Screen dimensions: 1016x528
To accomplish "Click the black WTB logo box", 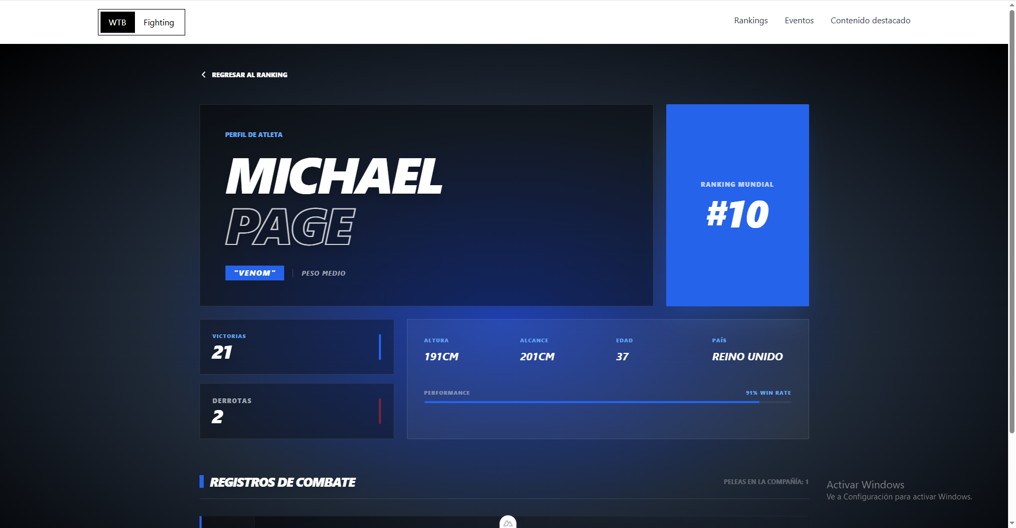I will (117, 22).
